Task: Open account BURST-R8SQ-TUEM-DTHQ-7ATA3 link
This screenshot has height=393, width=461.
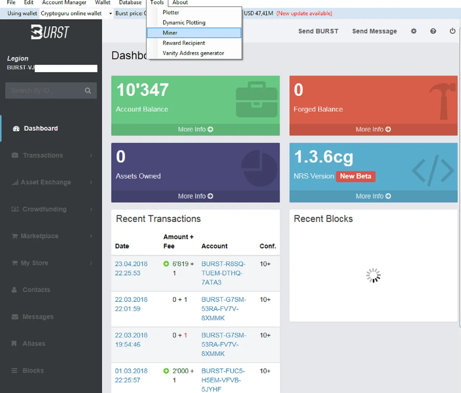Action: tap(224, 273)
